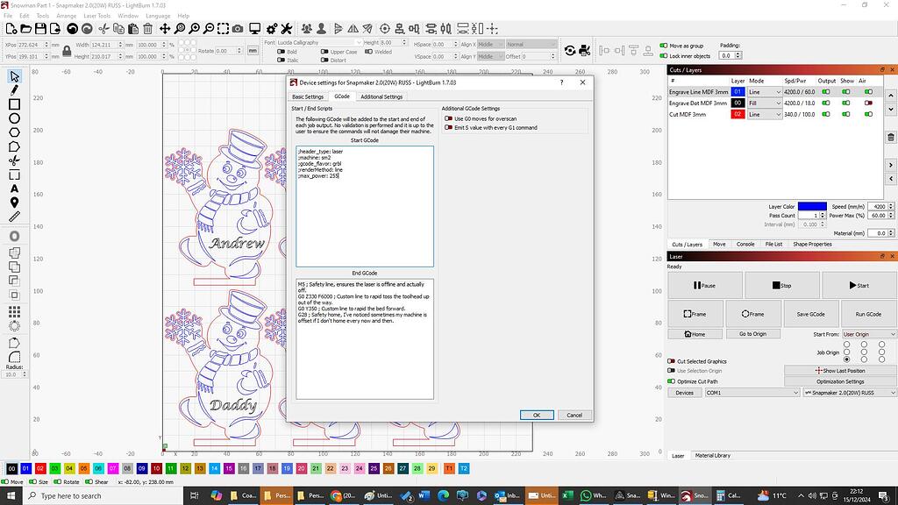898x505 pixels.
Task: Open the Laser Tools menu
Action: point(97,16)
